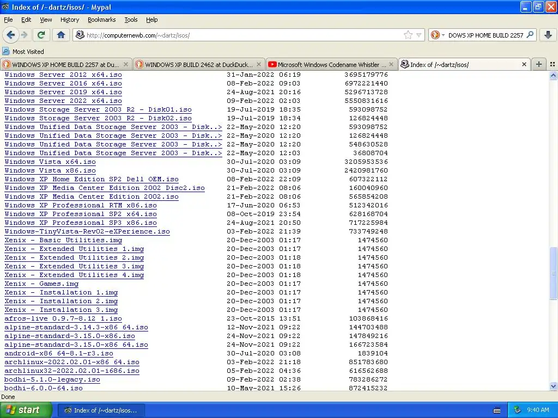This screenshot has height=418, width=558.
Task: Open Xenix - Games.img link
Action: [41, 284]
